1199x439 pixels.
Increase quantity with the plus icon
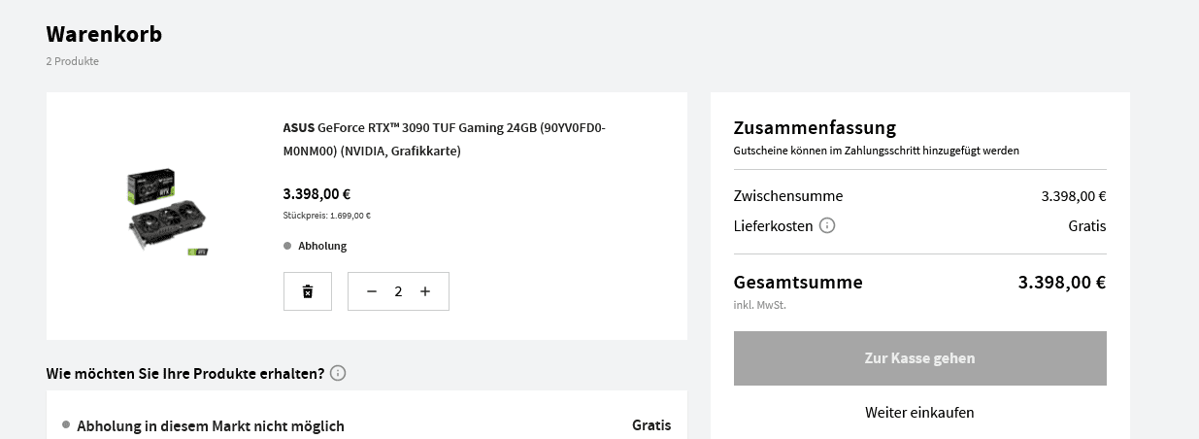[x=424, y=291]
